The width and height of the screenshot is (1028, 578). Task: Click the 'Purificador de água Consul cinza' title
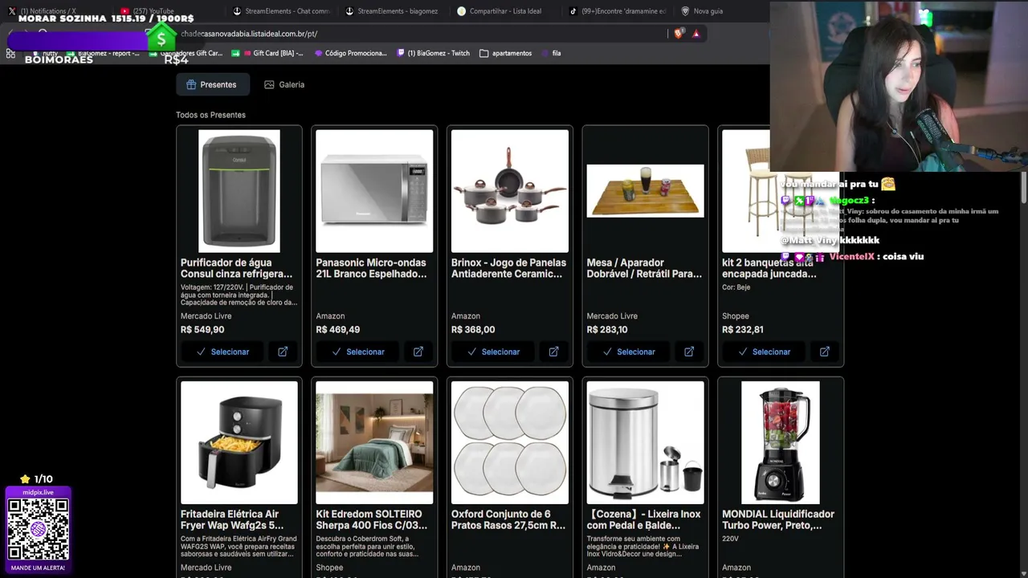coord(236,268)
